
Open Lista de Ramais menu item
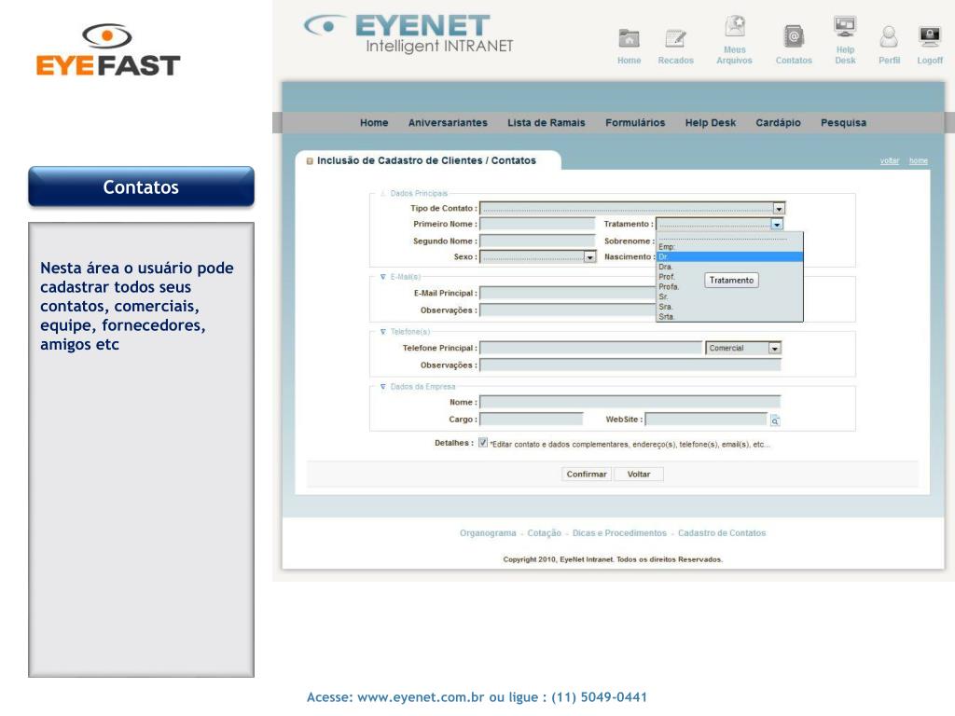546,122
